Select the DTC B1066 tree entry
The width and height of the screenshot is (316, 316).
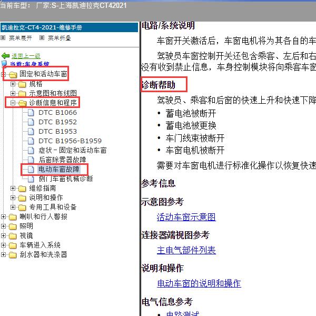(x=57, y=113)
